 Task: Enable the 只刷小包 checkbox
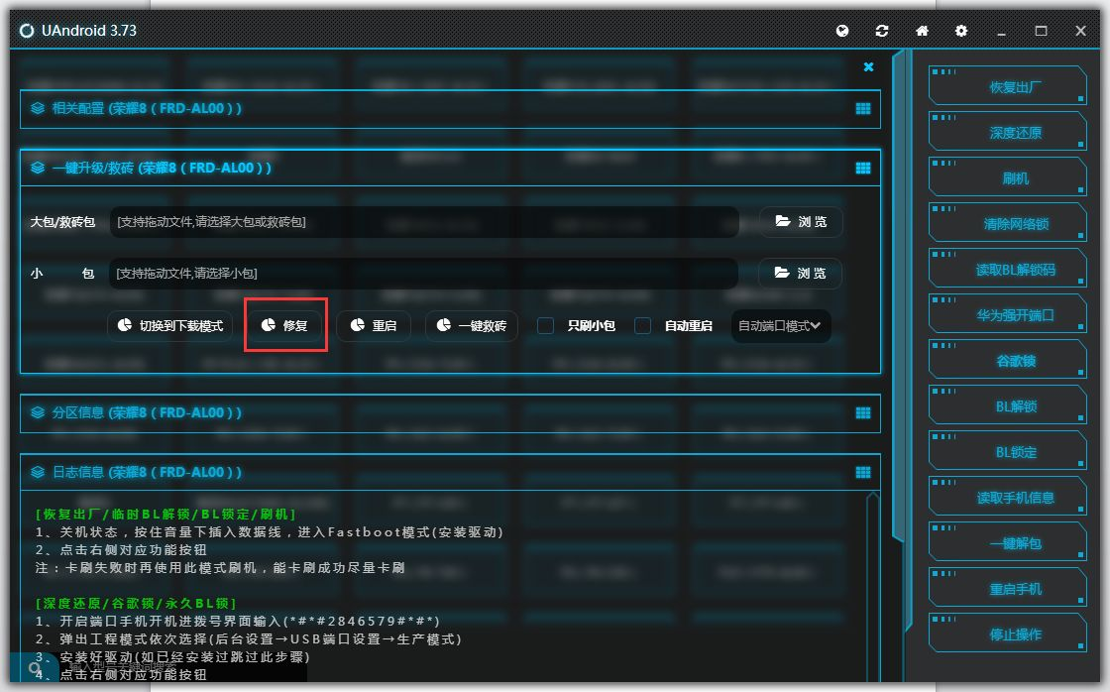click(x=545, y=326)
